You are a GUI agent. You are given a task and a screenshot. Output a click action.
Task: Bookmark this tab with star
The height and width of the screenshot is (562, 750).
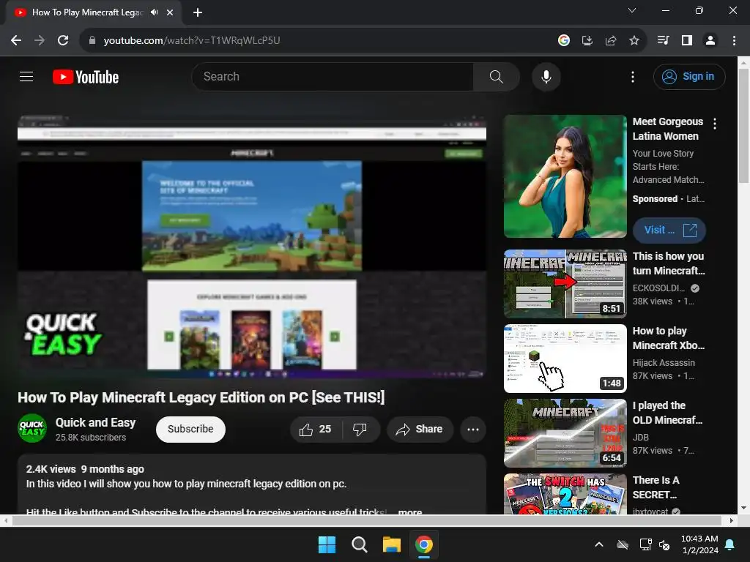click(x=634, y=41)
